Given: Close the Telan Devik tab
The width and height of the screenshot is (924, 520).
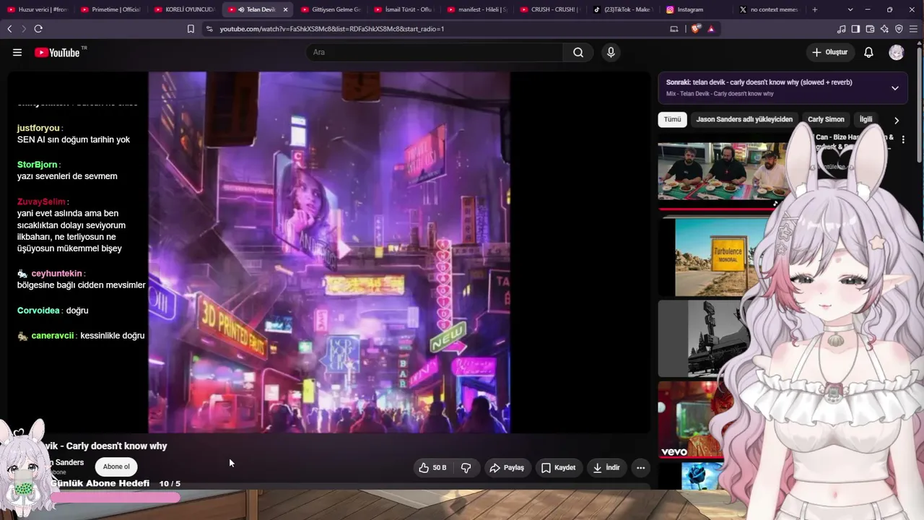Looking at the screenshot, I should pos(285,9).
